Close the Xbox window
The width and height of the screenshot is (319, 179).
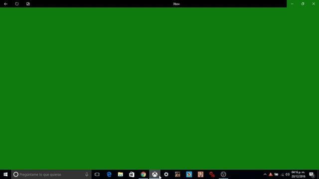314,4
